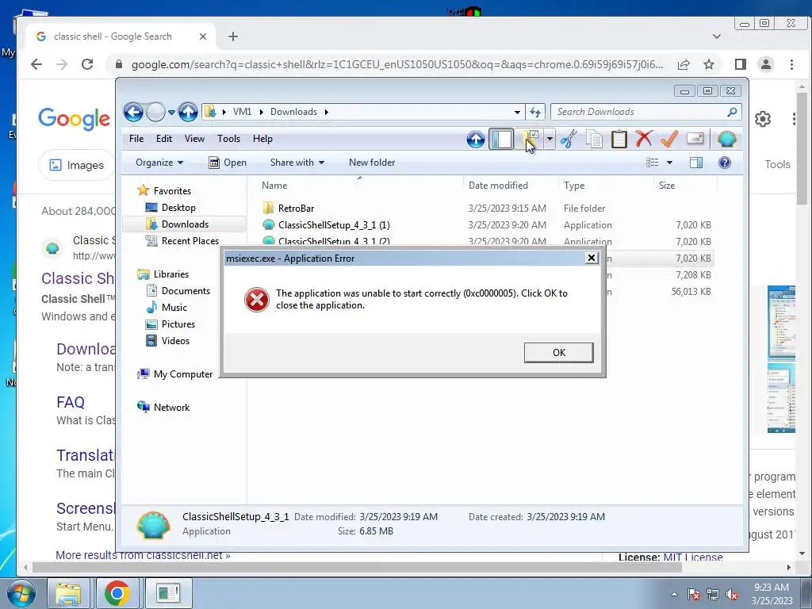Open Chrome's profile avatar icon
Viewport: 812px width, 609px height.
(765, 64)
